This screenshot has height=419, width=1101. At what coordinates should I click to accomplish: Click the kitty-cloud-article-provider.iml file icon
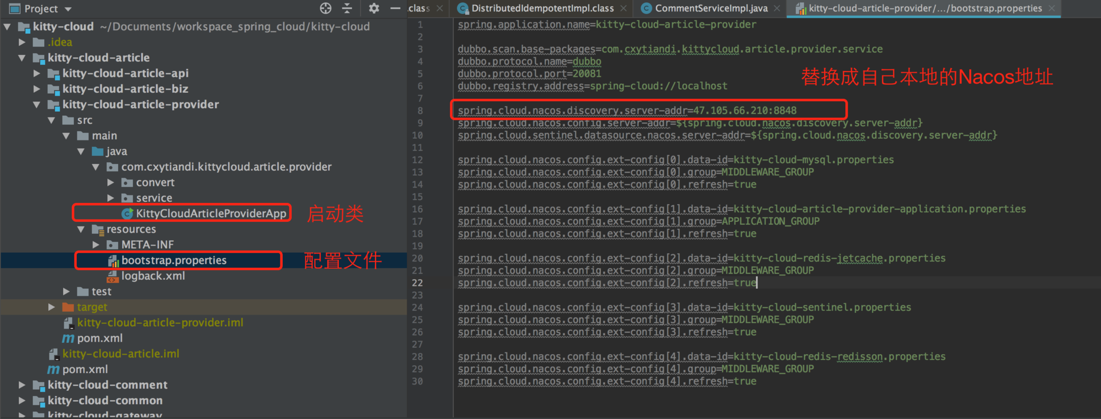pos(68,323)
